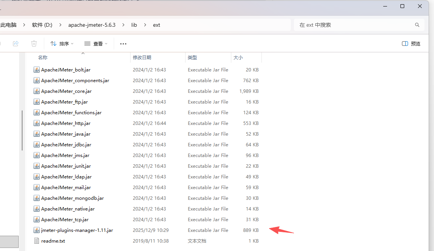The height and width of the screenshot is (251, 434).
Task: Open the more options ellipsis menu
Action: (123, 44)
